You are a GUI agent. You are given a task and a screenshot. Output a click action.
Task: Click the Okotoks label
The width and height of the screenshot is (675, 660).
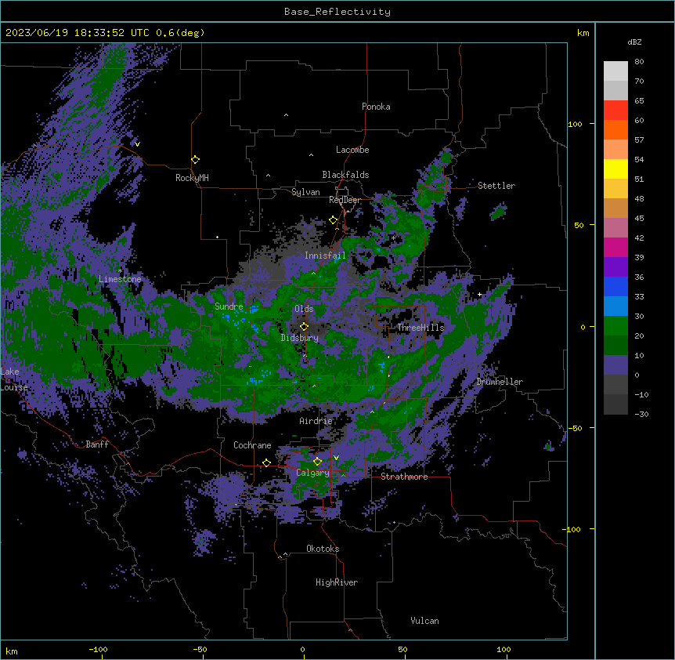tap(323, 549)
